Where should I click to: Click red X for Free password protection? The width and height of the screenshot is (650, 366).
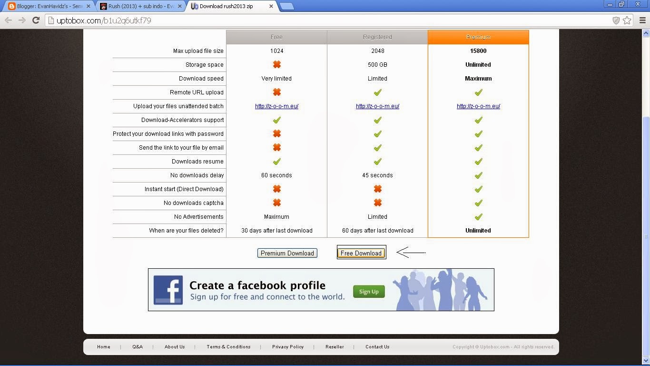276,133
